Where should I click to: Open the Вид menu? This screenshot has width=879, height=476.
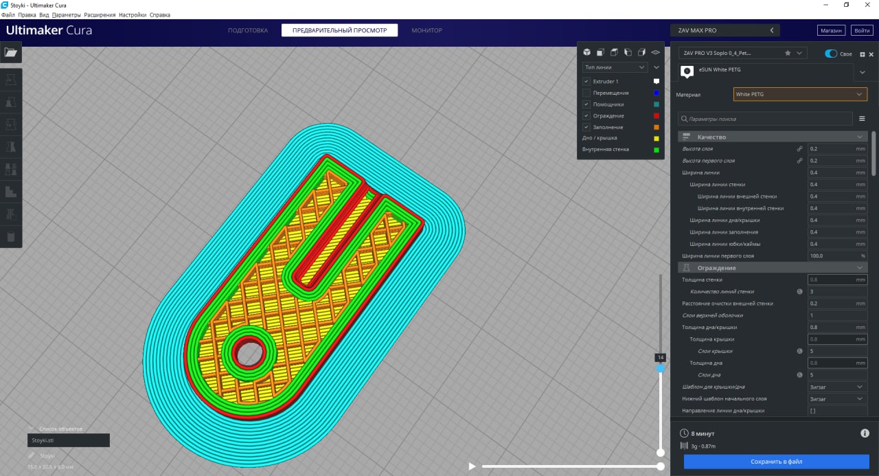(44, 14)
